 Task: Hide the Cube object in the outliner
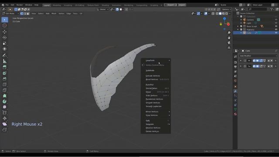(x=276, y=33)
